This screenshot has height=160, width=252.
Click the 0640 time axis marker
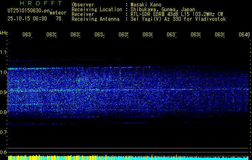tap(244, 34)
